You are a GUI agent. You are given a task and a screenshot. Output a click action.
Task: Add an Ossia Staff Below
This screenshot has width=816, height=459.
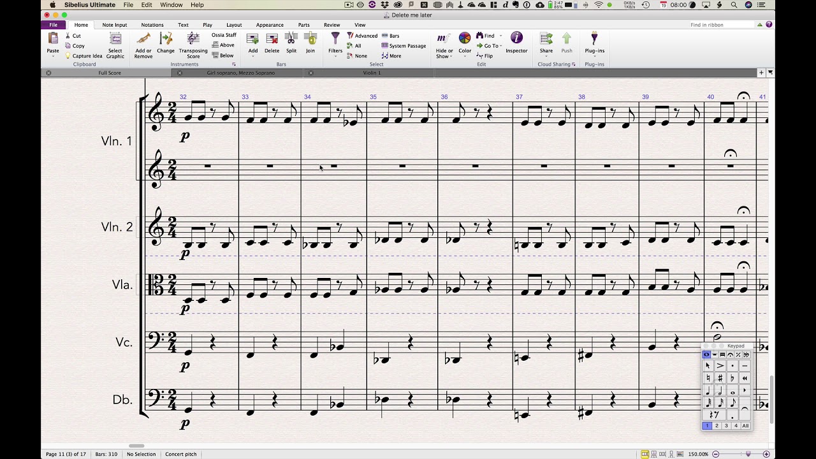tap(222, 55)
